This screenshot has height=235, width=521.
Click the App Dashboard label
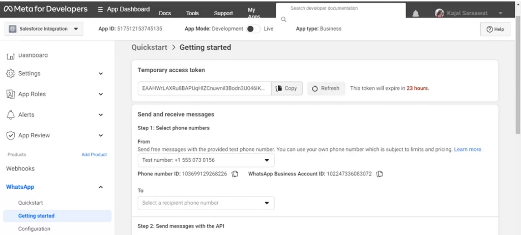click(128, 9)
